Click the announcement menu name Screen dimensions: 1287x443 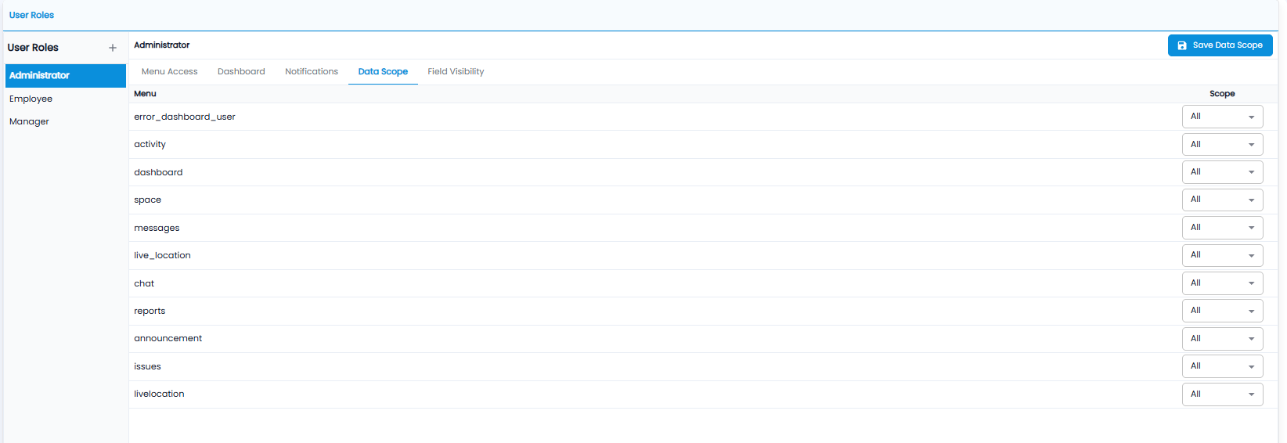168,338
